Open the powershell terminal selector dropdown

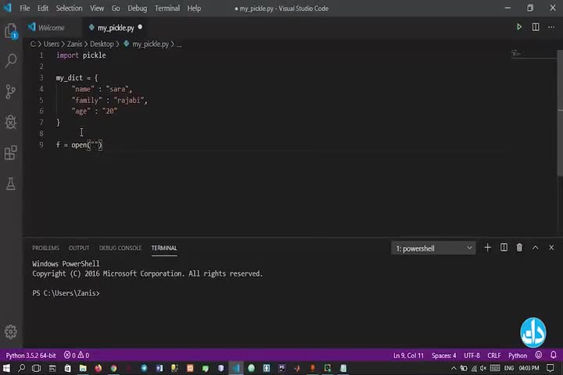coord(434,248)
